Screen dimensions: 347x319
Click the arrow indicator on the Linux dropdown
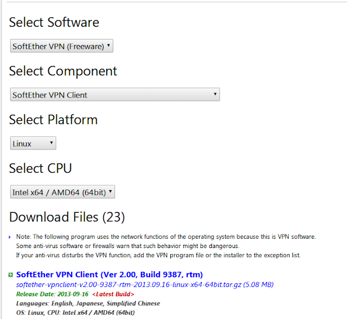(51, 142)
